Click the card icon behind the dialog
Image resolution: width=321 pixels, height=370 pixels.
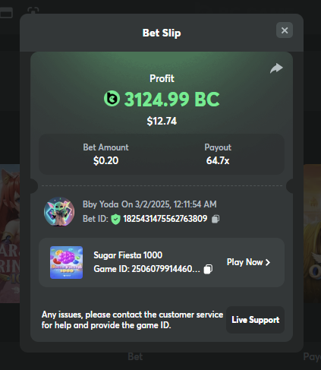[6, 13]
